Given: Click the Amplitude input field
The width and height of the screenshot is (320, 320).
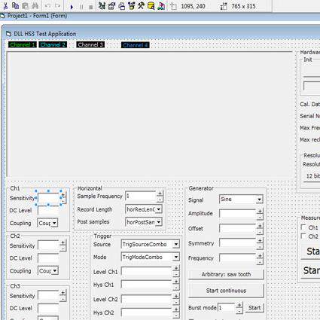Looking at the screenshot, I should coord(238,214).
